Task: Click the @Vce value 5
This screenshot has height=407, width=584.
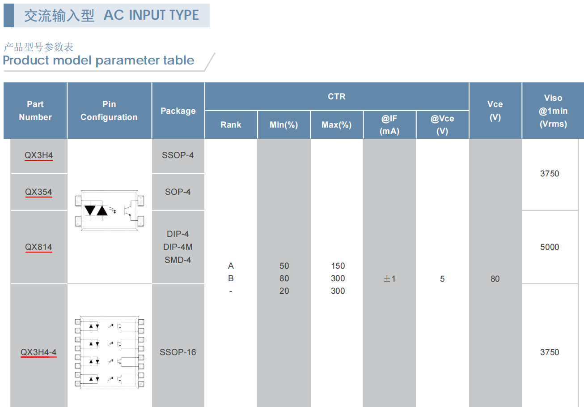Action: pos(442,278)
